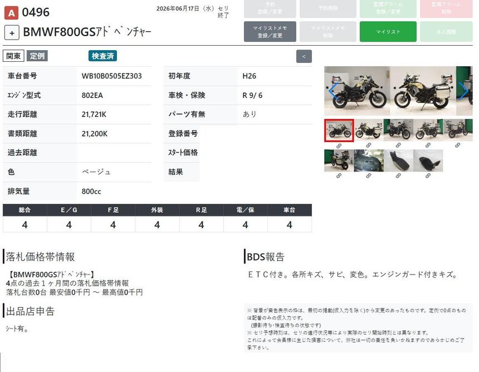This screenshot has width=479, height=372.
Task: Click the engine type value 802EA
Action: tap(92, 96)
